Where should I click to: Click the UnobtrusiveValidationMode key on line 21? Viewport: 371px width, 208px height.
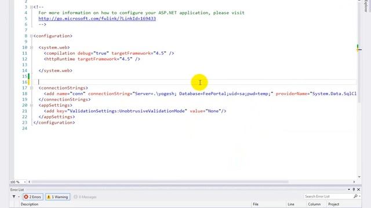[x=153, y=111]
